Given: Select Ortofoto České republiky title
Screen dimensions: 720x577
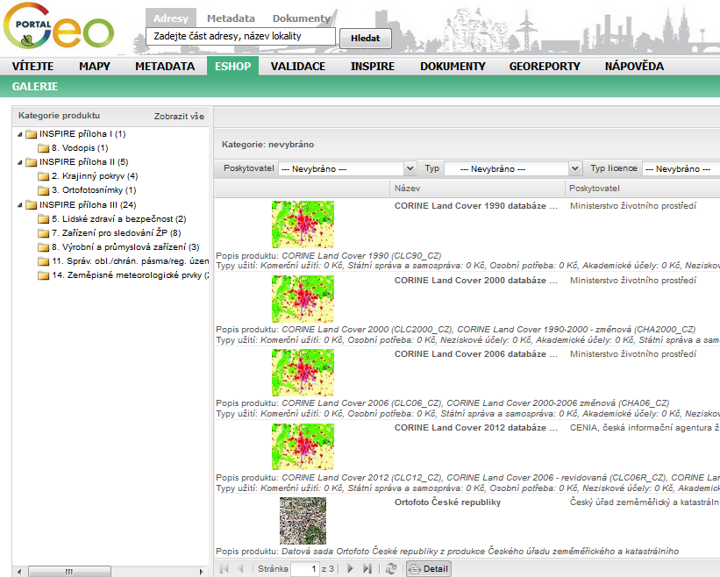Looking at the screenshot, I should click(447, 502).
